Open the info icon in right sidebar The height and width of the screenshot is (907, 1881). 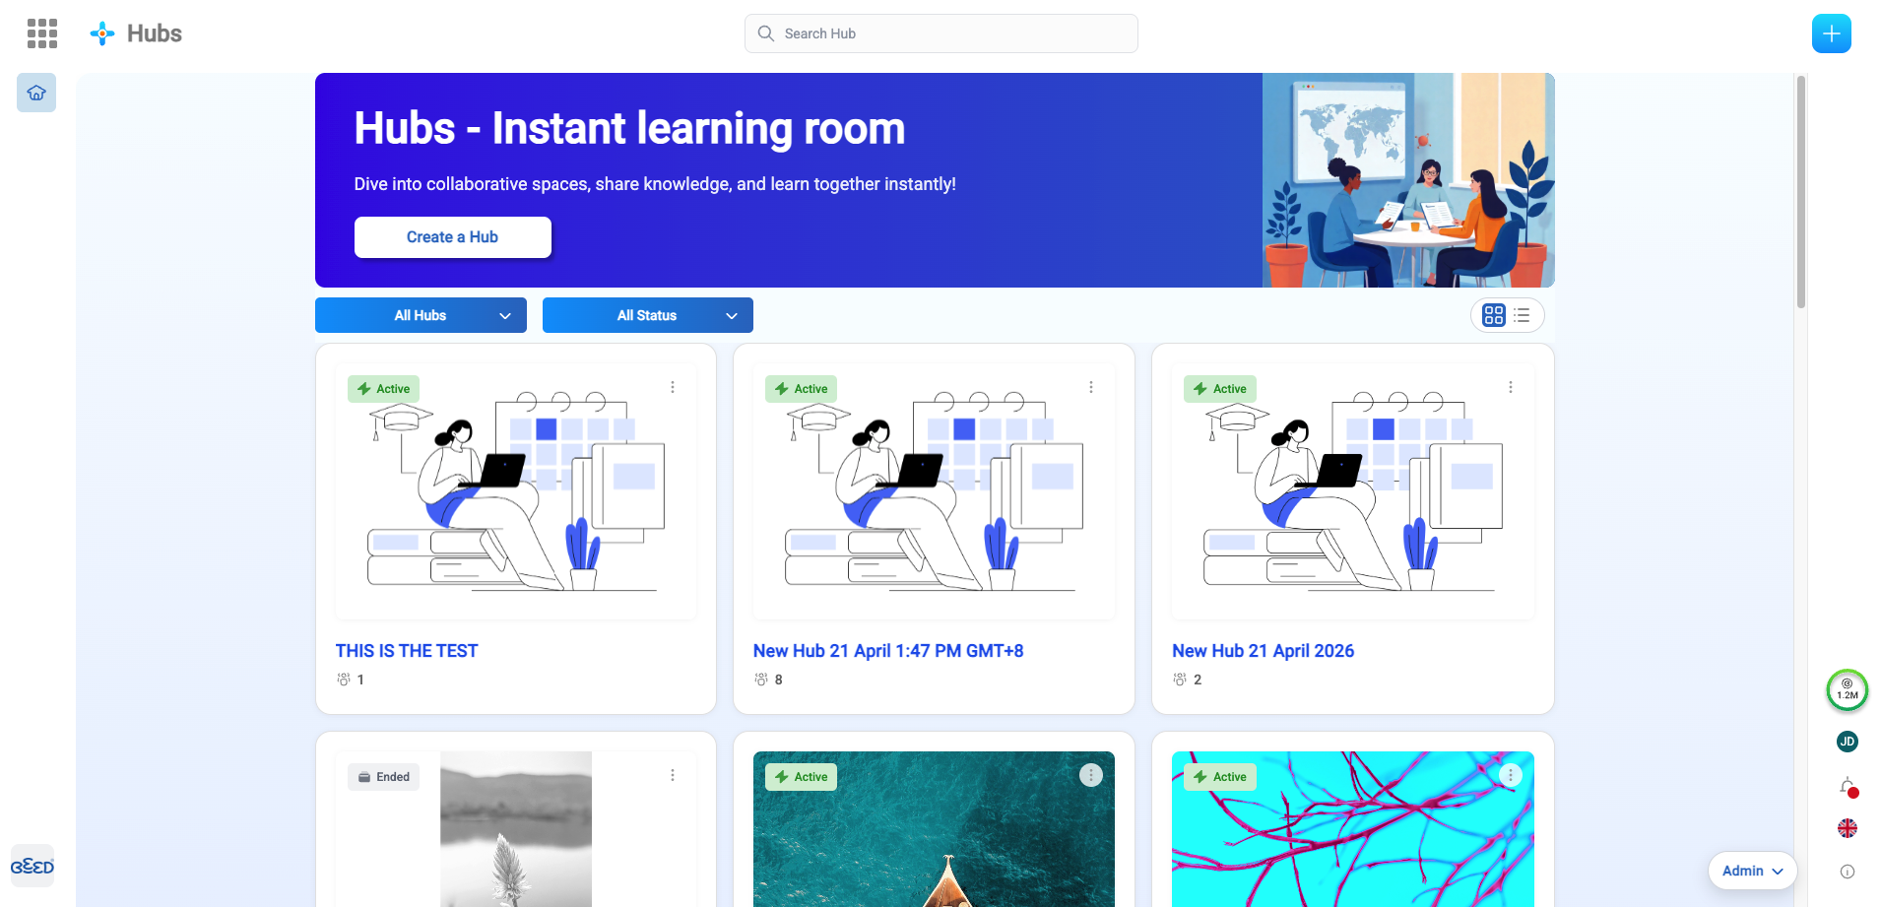1847,872
